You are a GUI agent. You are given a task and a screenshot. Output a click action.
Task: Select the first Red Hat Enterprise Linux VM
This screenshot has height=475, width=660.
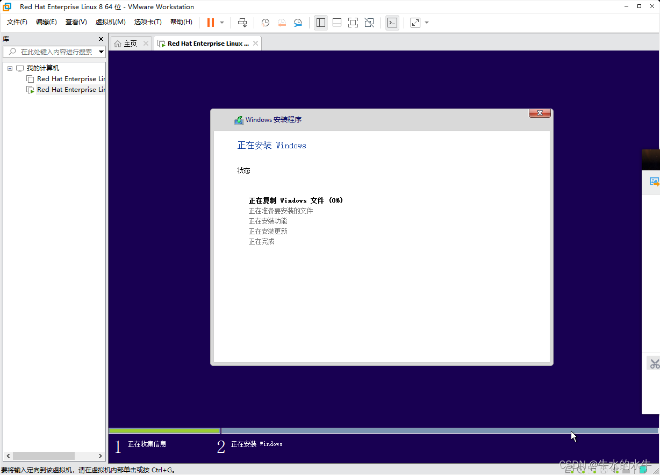[71, 79]
